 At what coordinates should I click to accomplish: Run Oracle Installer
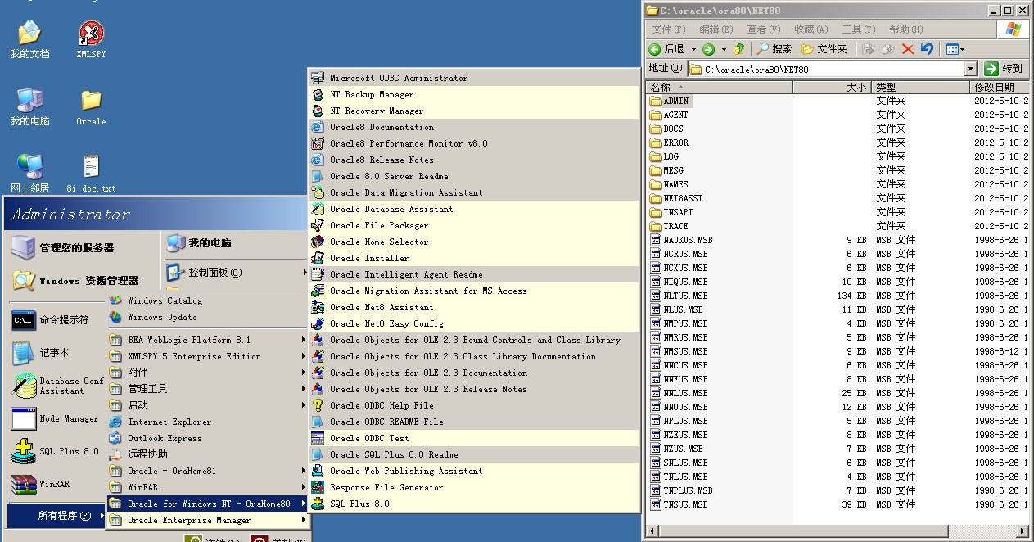point(474,258)
